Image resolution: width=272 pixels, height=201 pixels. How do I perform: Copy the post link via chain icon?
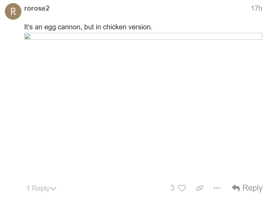pos(200,188)
